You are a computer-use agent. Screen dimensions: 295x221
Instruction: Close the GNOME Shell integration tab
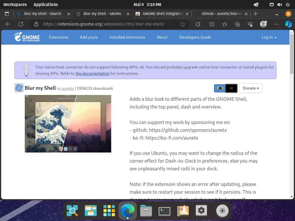pos(187,14)
